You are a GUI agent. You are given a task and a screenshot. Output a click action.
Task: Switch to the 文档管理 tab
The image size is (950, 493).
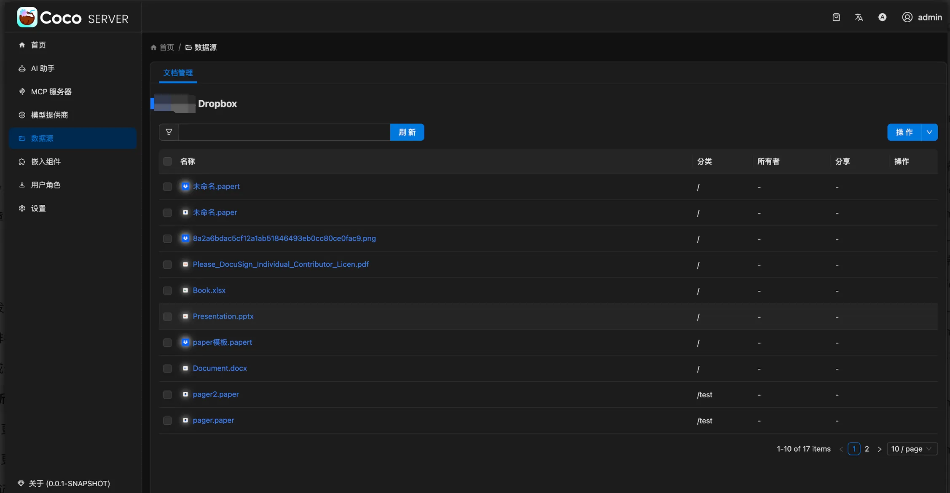(178, 73)
